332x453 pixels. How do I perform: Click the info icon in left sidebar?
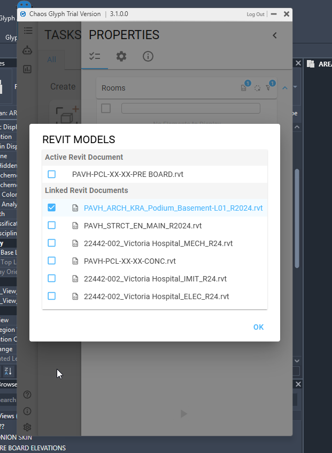[27, 411]
